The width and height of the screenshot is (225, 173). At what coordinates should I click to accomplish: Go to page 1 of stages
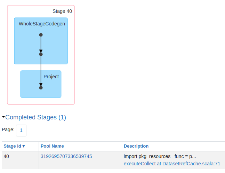click(x=21, y=130)
